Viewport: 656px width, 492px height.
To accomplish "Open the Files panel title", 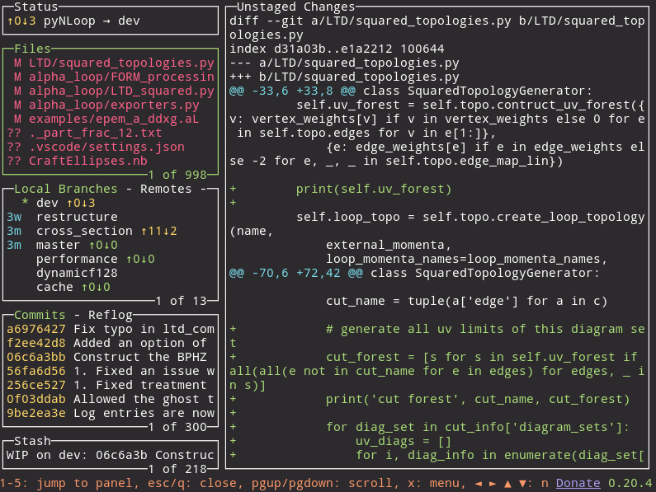I will click(32, 49).
